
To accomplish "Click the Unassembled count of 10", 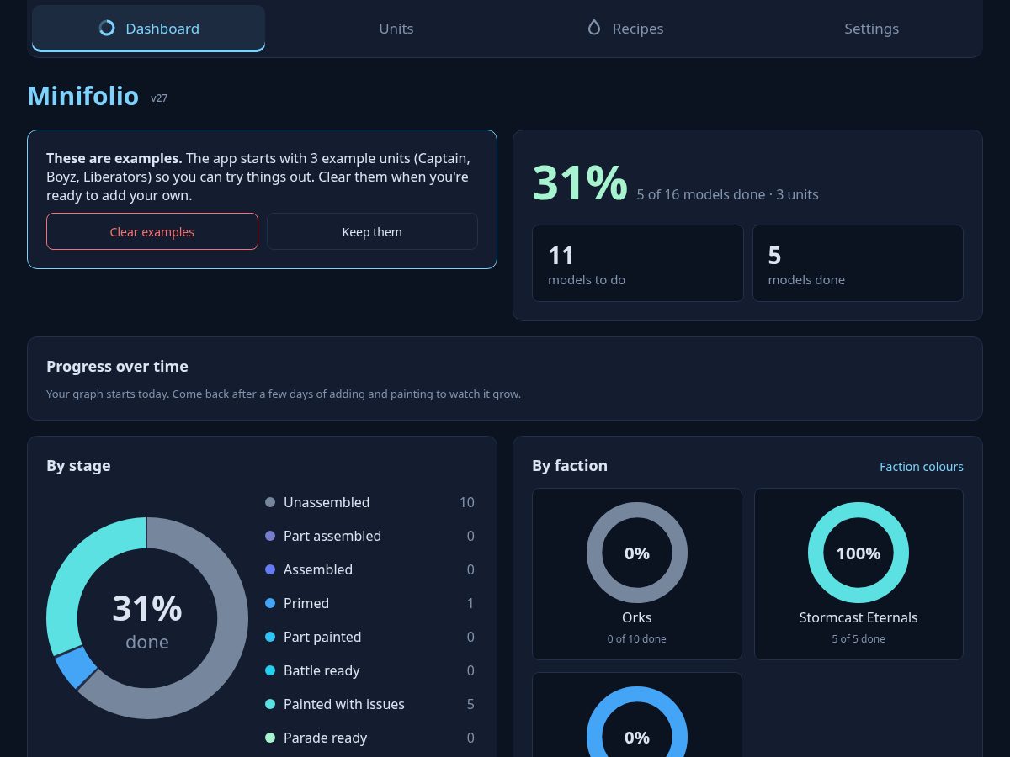I will point(467,502).
